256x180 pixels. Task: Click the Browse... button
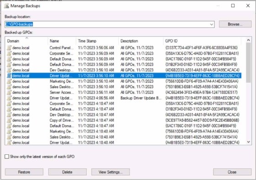(235, 24)
